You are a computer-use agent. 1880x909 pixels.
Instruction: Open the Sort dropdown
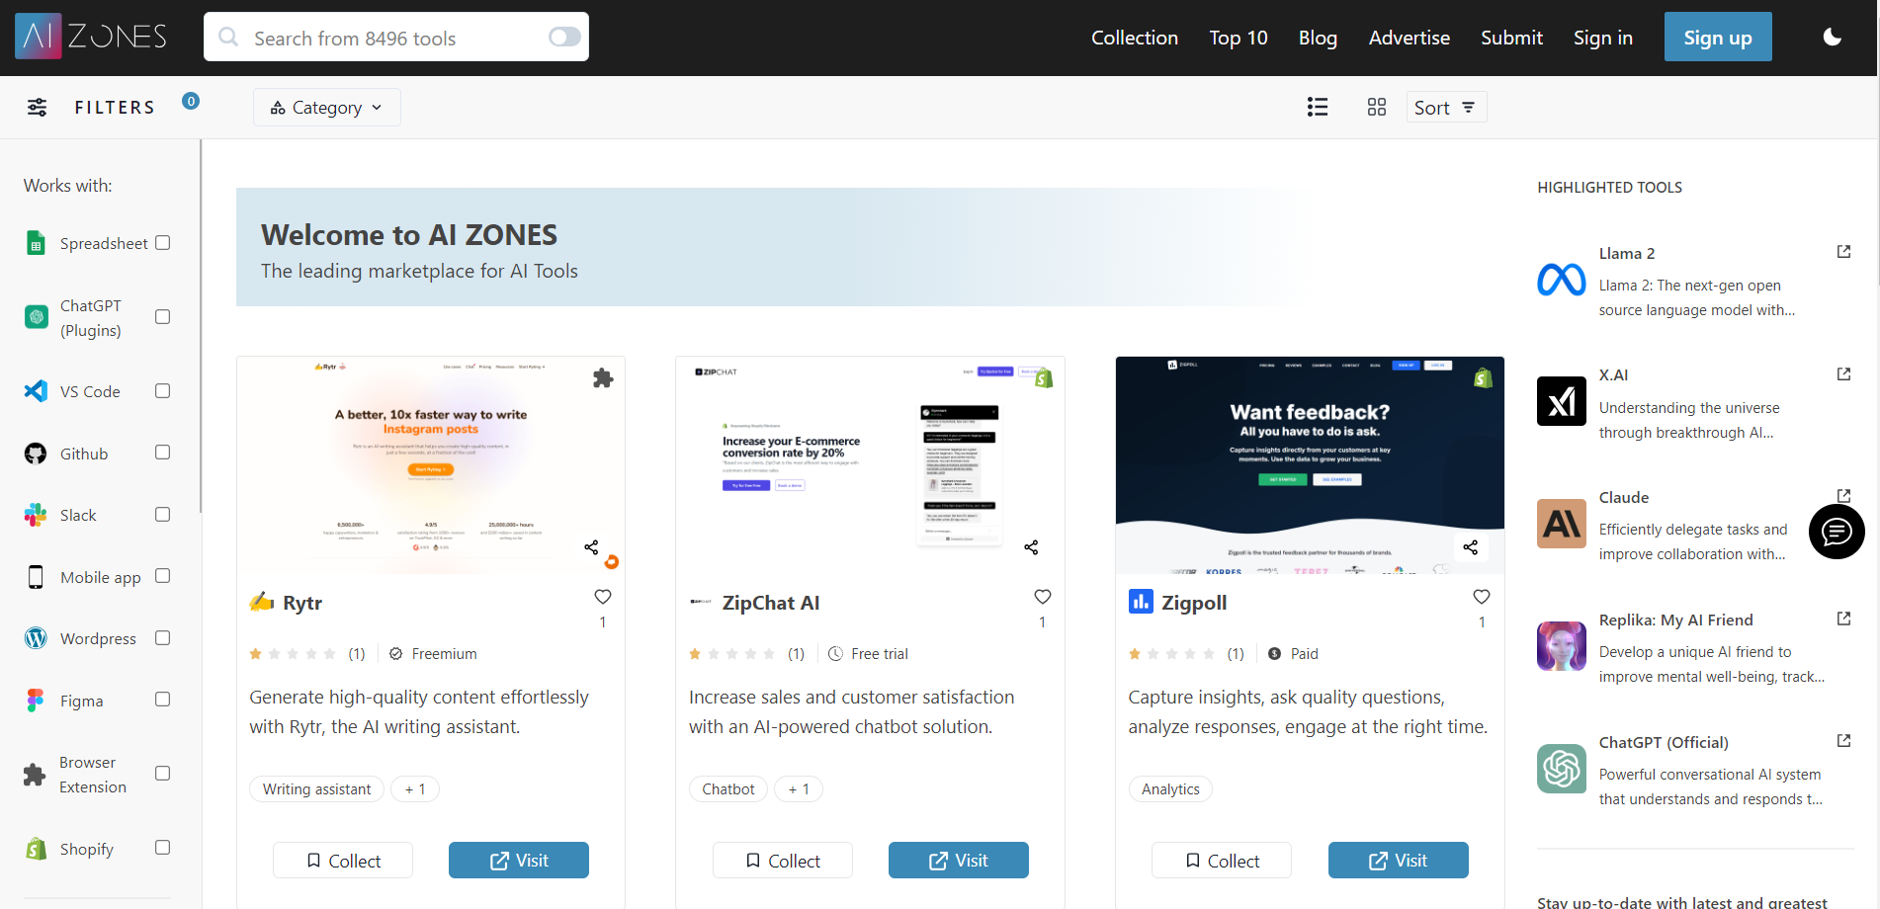pyautogui.click(x=1446, y=107)
